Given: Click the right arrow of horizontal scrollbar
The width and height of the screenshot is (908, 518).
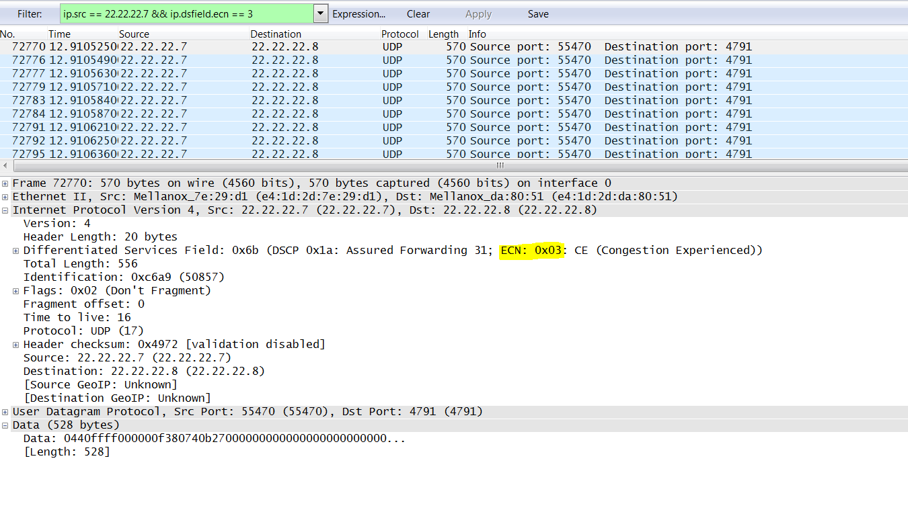Looking at the screenshot, I should tap(903, 165).
